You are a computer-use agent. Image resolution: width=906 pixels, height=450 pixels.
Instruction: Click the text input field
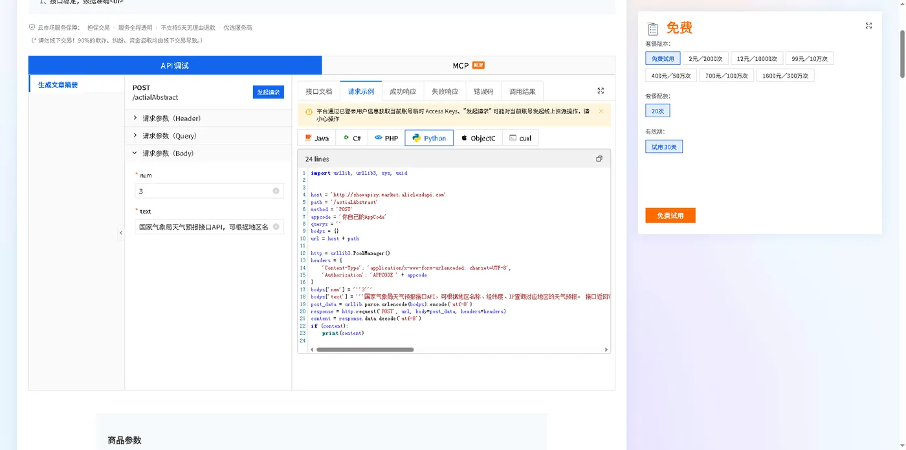point(209,227)
